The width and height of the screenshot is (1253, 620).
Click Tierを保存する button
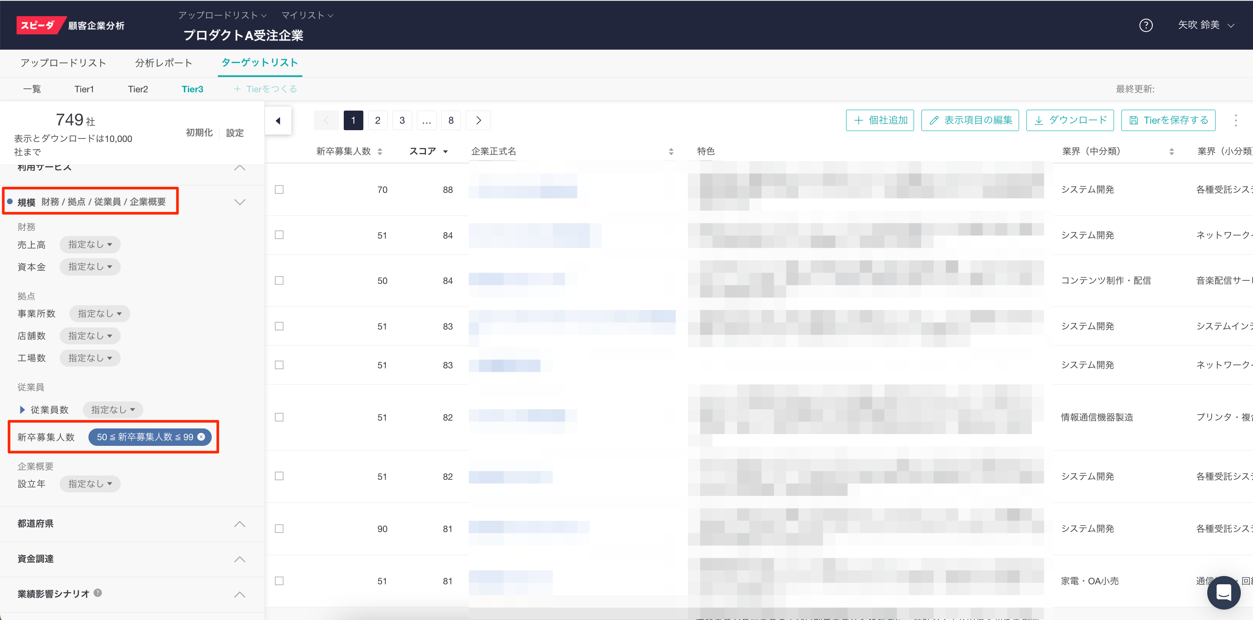(x=1168, y=121)
